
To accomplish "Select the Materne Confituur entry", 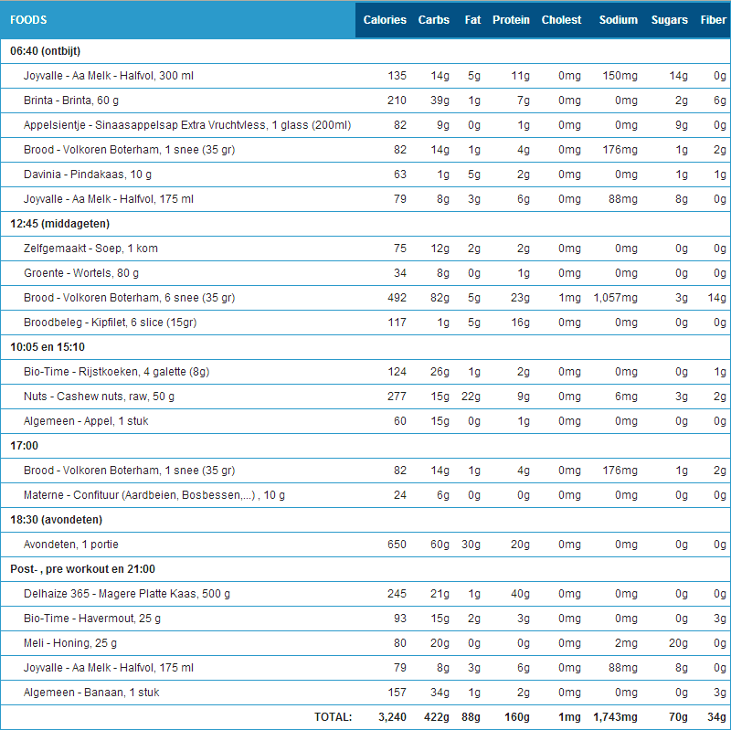I will coord(154,495).
